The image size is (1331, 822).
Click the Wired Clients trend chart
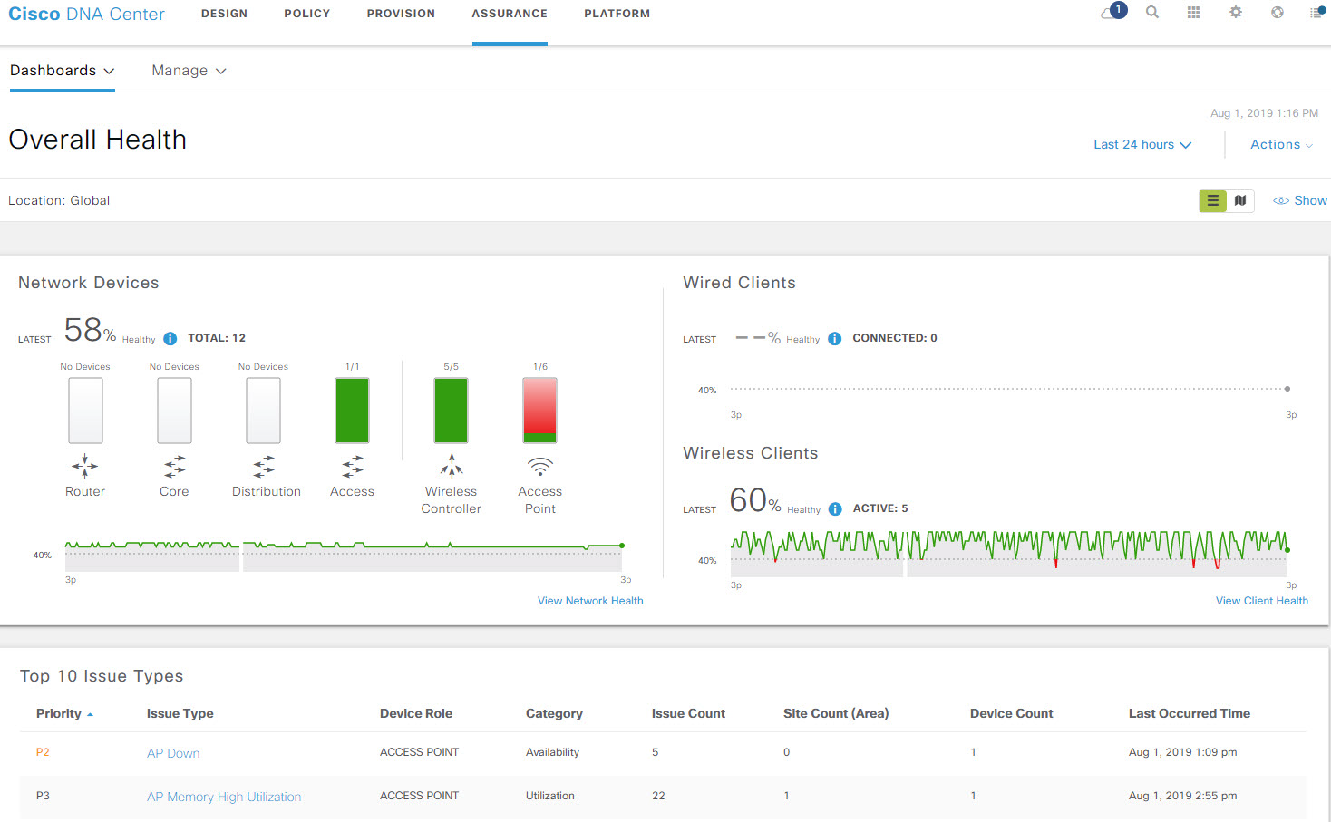click(1009, 390)
